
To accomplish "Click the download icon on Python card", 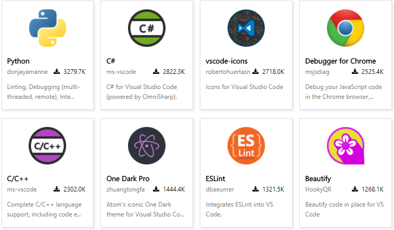I will point(57,72).
